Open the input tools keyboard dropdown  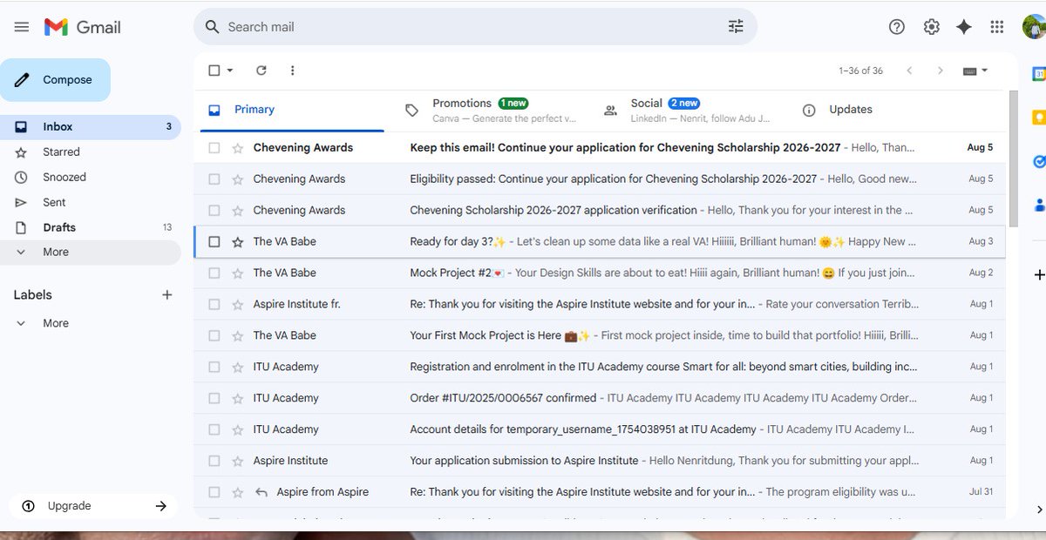pyautogui.click(x=975, y=71)
